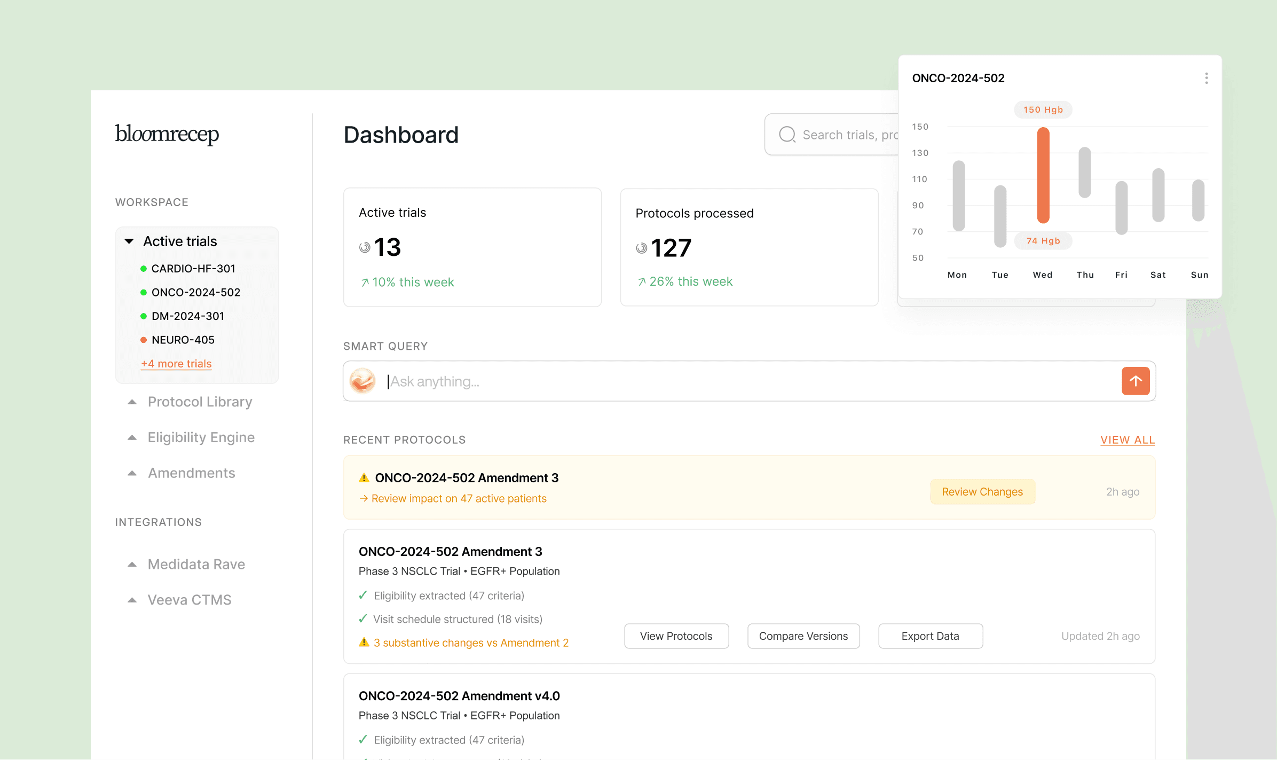The height and width of the screenshot is (760, 1277).
Task: Click the Review Changes button
Action: click(x=982, y=491)
